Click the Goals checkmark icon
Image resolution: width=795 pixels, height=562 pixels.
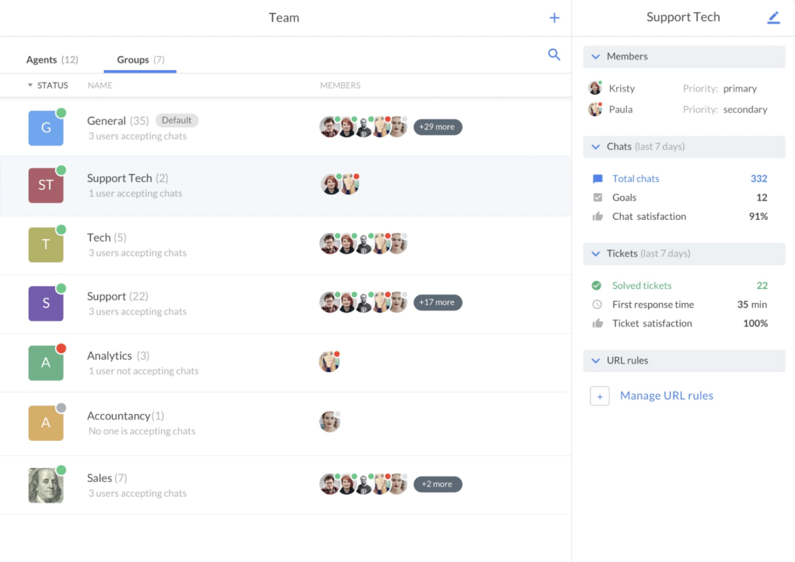tap(597, 197)
